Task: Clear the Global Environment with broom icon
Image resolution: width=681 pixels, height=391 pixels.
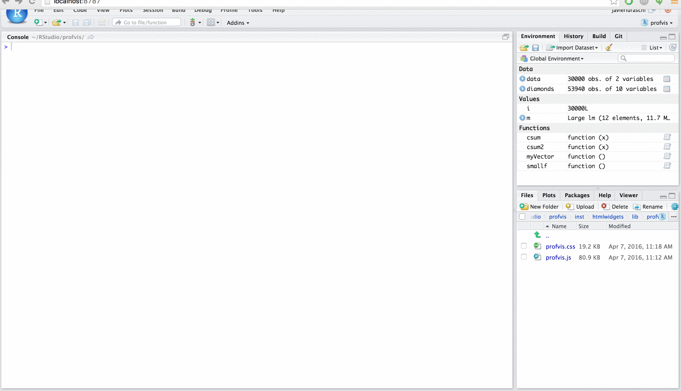Action: point(608,47)
